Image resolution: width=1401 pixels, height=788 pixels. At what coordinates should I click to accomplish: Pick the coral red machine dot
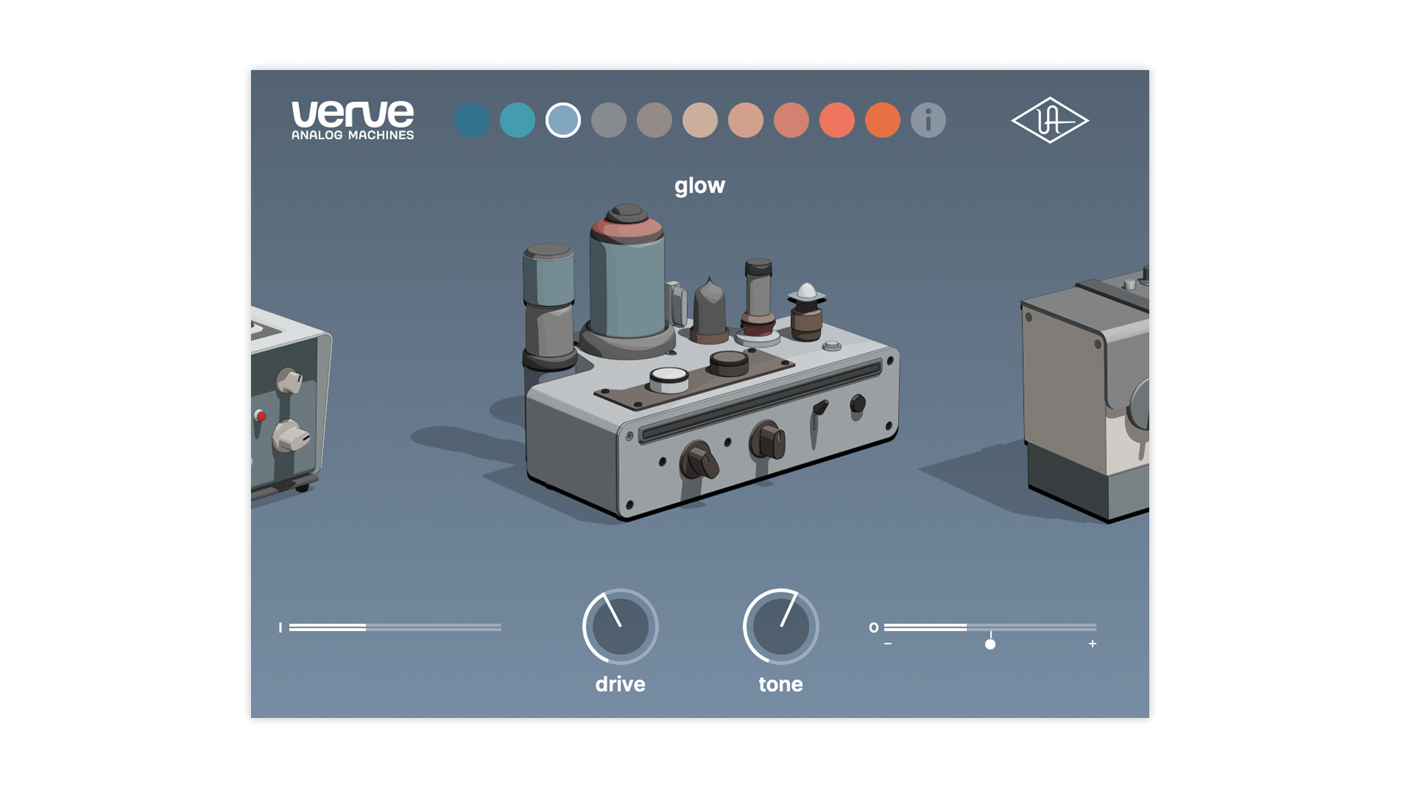click(837, 120)
